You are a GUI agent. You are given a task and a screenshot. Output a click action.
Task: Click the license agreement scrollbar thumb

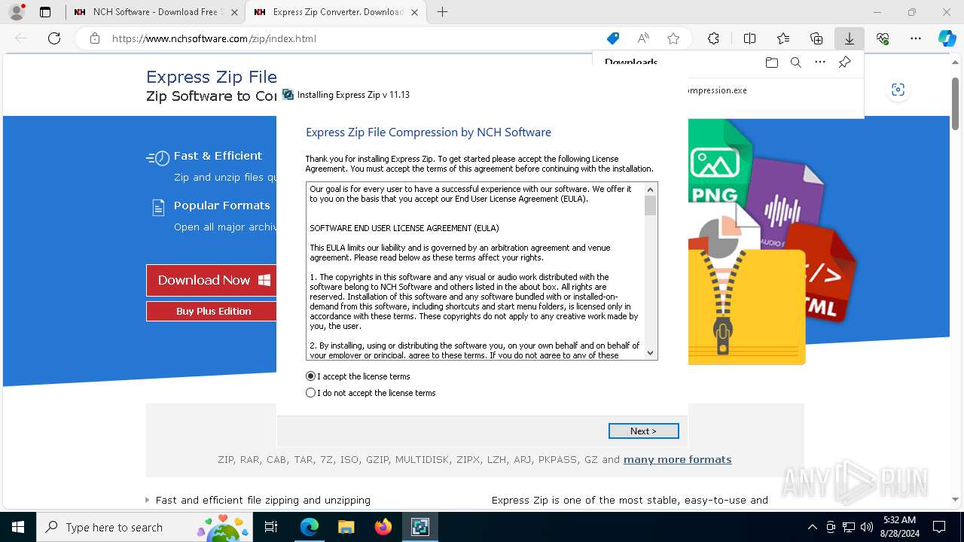[x=651, y=206]
